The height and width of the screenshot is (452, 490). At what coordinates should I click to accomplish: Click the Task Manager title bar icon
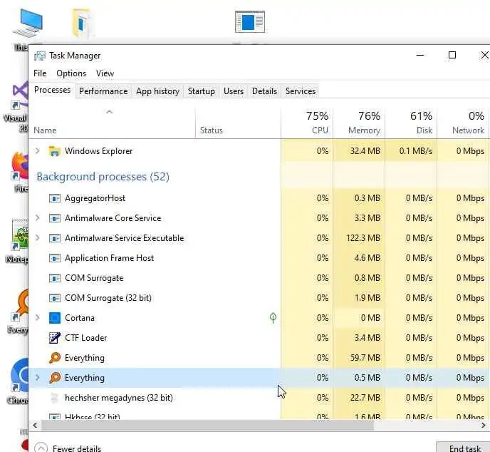point(40,56)
